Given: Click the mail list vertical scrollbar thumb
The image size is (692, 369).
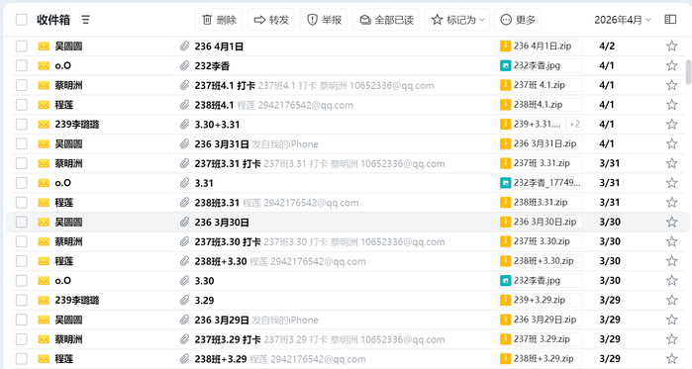Looking at the screenshot, I should click(x=688, y=72).
